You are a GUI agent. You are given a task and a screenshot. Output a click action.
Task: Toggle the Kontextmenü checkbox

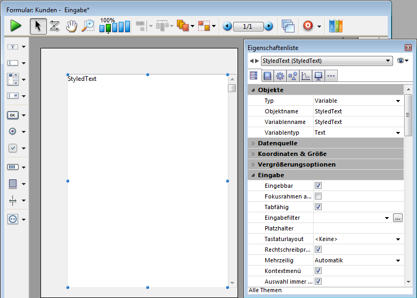click(x=318, y=271)
